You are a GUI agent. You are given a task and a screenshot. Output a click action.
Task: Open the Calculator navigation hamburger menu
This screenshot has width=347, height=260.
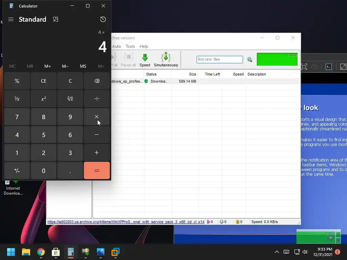[11, 19]
